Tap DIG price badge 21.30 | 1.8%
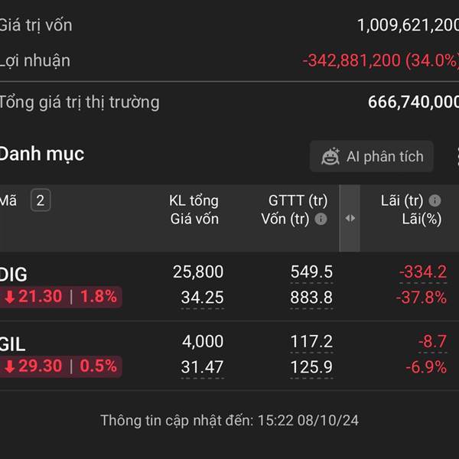This screenshot has height=459, width=459. point(61,297)
